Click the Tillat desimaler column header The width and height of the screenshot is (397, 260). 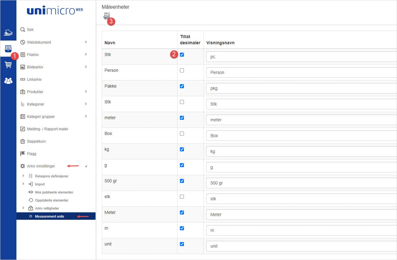190,40
